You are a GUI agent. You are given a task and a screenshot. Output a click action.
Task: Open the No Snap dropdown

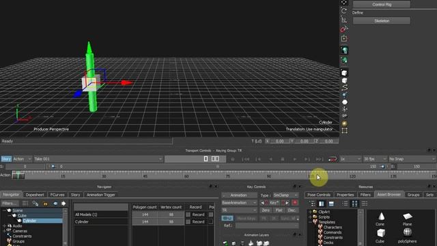(412, 159)
